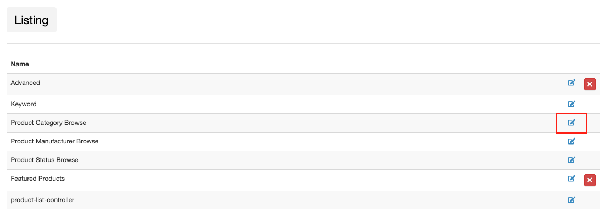
Task: Open the Listing tab
Action: click(x=31, y=20)
